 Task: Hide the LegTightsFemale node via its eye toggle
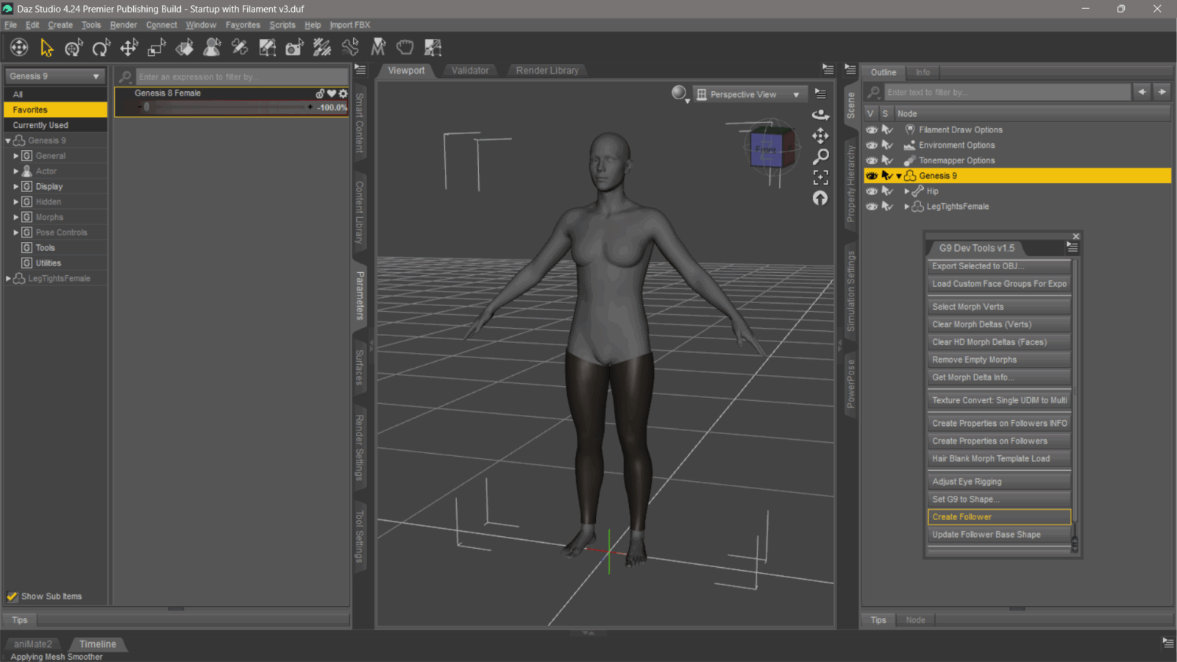click(872, 207)
